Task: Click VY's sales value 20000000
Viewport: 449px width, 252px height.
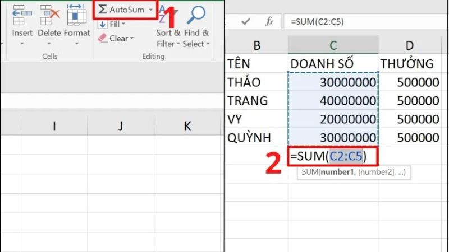Action: pyautogui.click(x=333, y=119)
